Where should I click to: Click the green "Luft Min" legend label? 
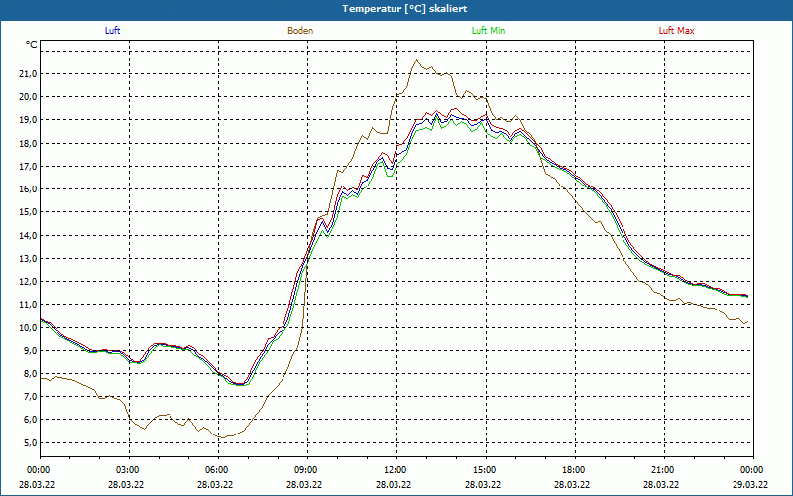pos(488,31)
